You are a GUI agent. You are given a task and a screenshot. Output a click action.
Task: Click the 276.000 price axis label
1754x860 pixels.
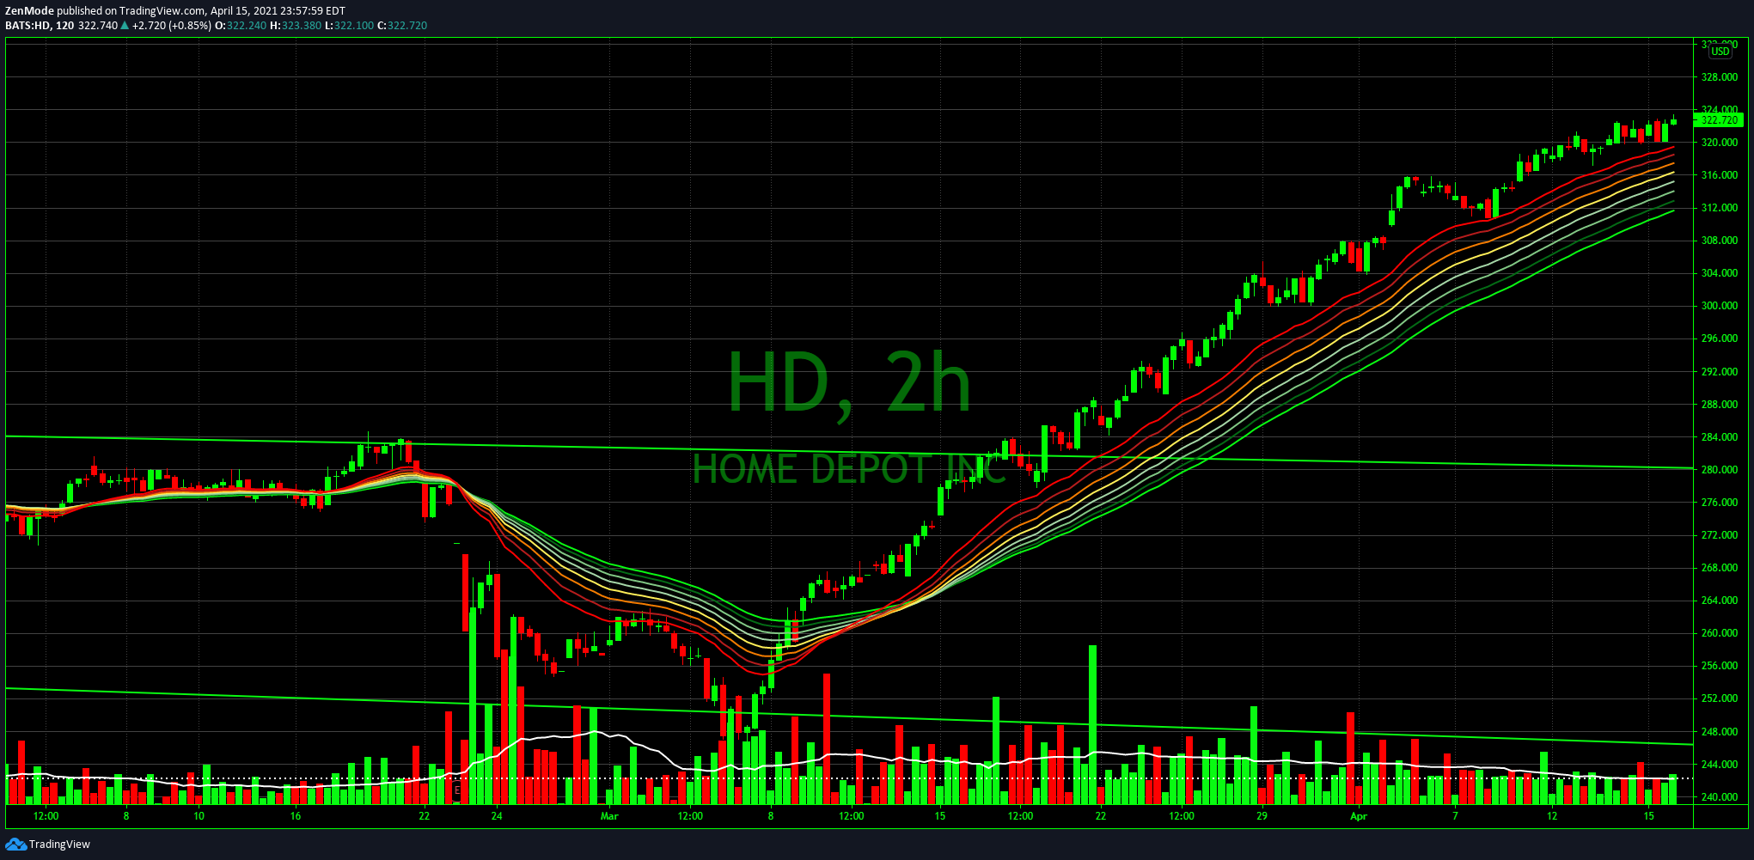pyautogui.click(x=1720, y=503)
